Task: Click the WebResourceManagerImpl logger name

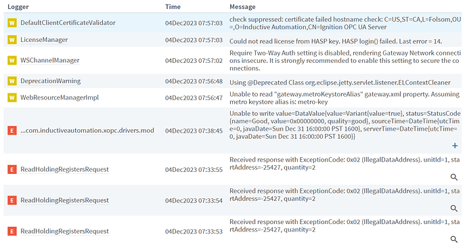Action: (x=60, y=97)
